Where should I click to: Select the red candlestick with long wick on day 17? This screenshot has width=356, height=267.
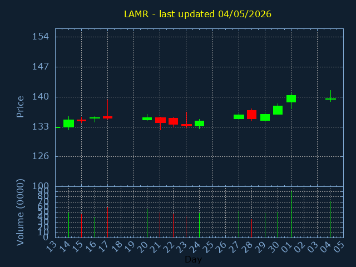(107, 117)
